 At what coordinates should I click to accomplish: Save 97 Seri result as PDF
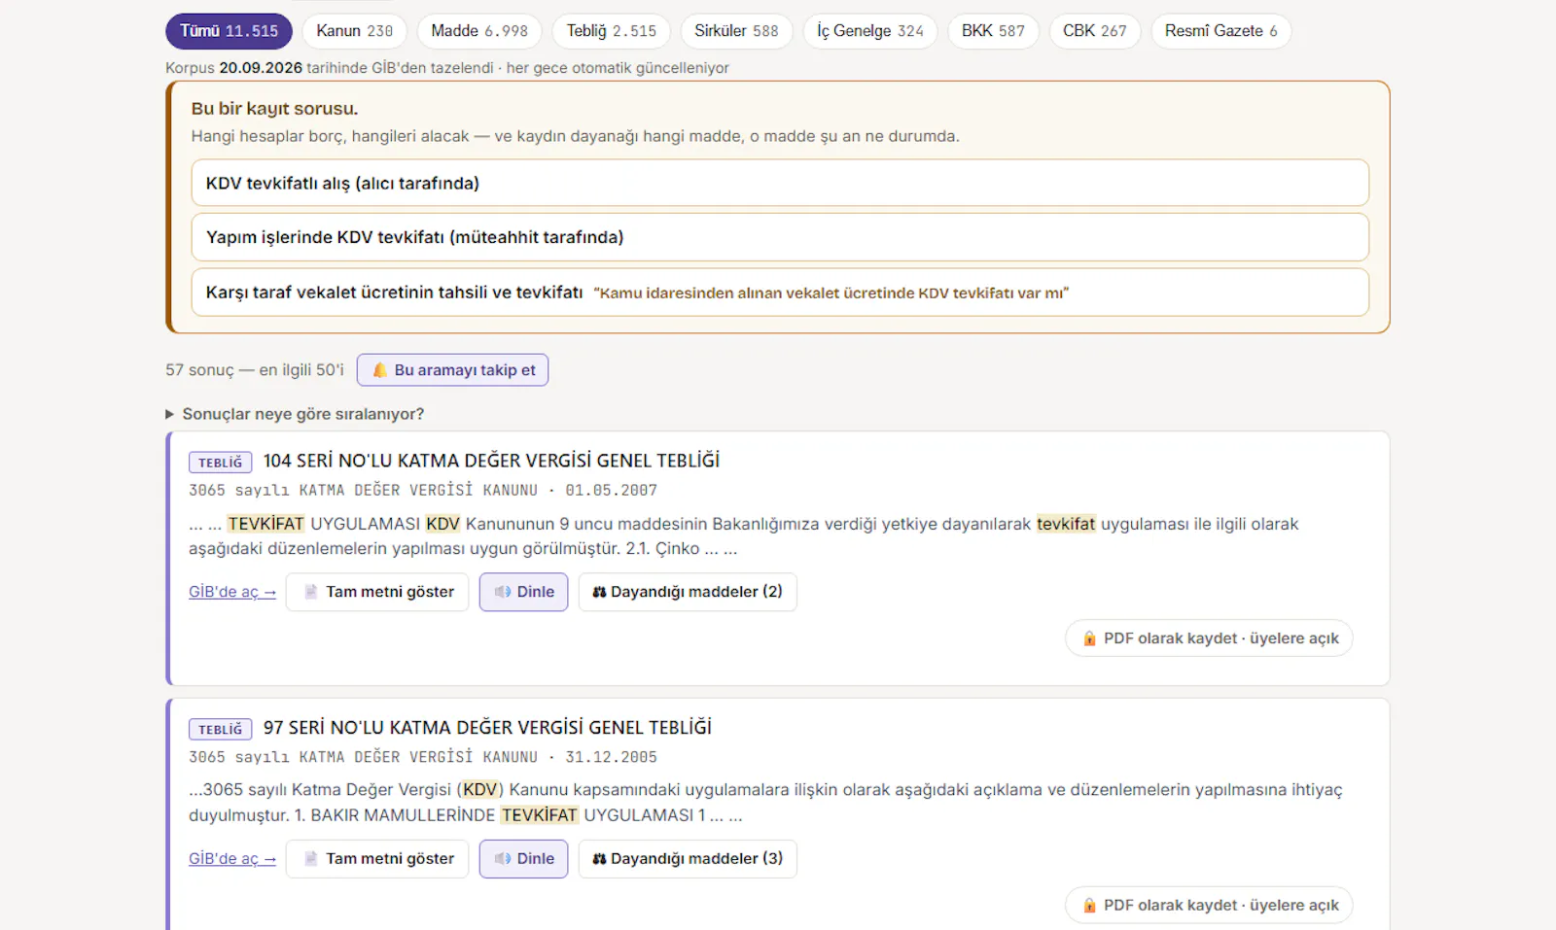click(x=1209, y=905)
